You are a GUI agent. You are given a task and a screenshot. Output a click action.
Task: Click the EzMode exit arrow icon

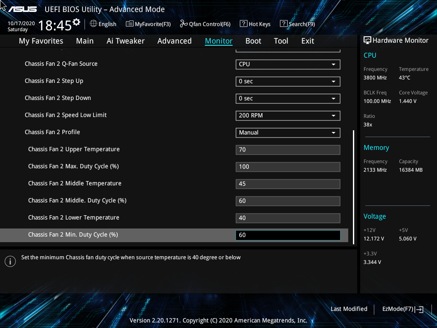[419, 309]
